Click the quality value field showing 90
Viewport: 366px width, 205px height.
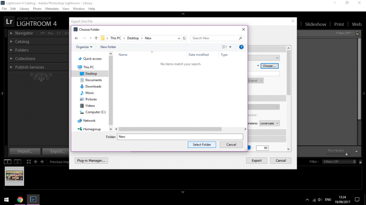pos(262,148)
